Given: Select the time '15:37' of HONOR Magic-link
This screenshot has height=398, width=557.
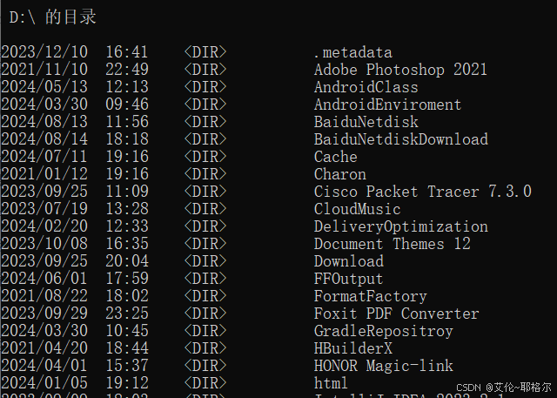Looking at the screenshot, I should click(127, 366).
